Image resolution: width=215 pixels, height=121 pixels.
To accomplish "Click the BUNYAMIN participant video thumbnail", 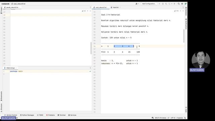I will coord(201,60).
